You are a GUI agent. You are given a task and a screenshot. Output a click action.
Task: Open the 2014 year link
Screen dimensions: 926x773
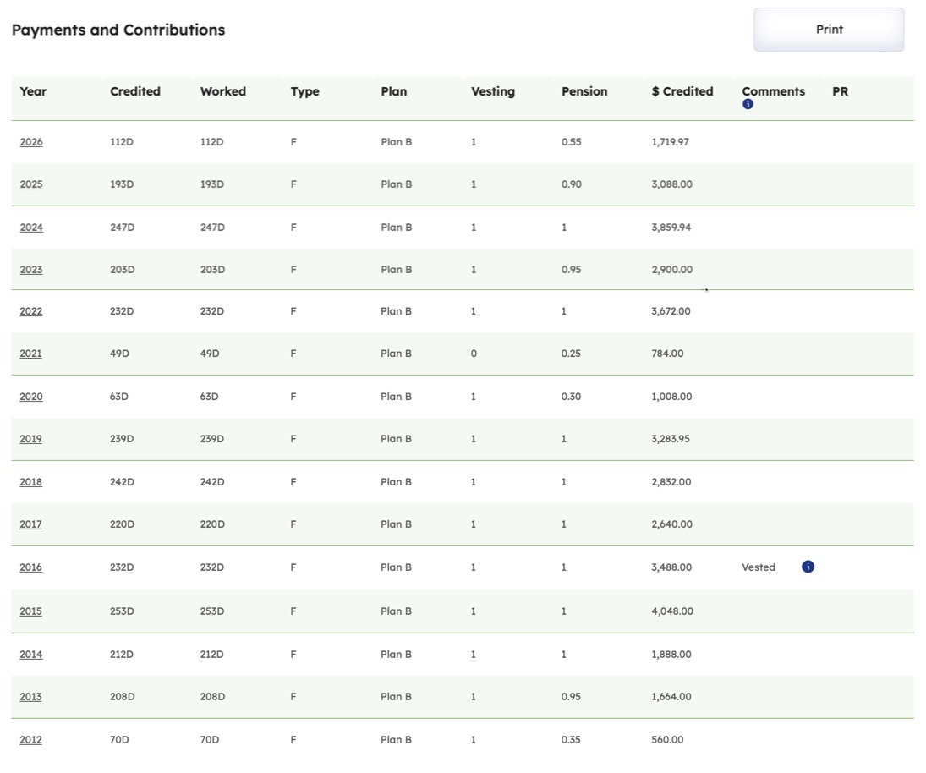pyautogui.click(x=31, y=655)
